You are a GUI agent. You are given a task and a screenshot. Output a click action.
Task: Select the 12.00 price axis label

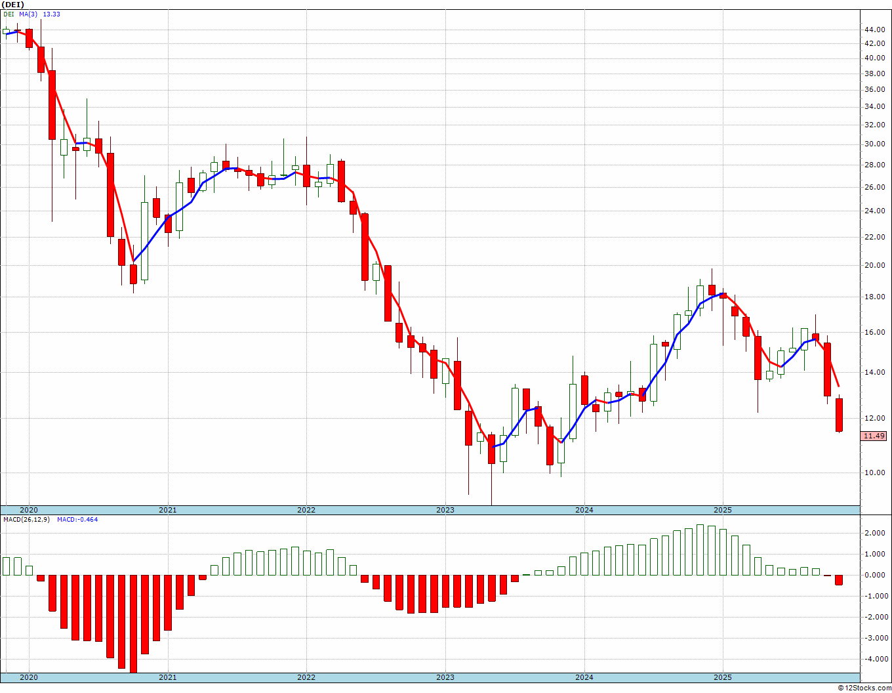(874, 418)
